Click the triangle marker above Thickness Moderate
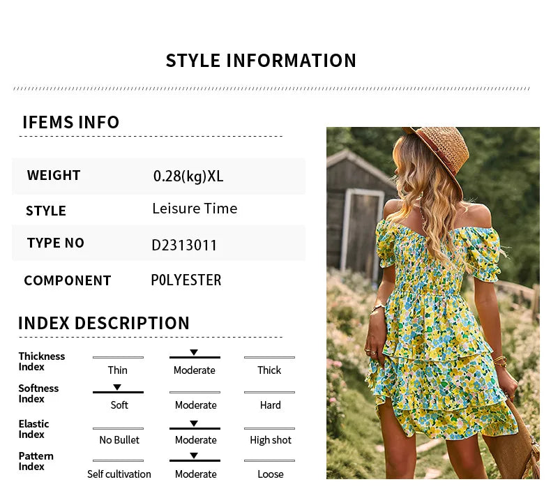The height and width of the screenshot is (498, 551). pos(194,352)
